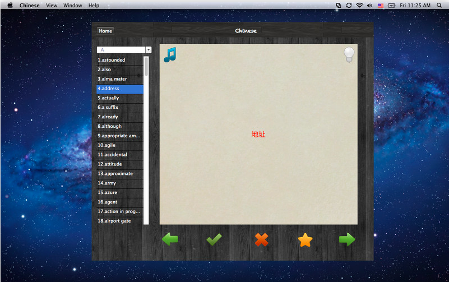Viewport: 449px width, 282px height.
Task: Click the sync status icon in the menu bar
Action: (349, 5)
